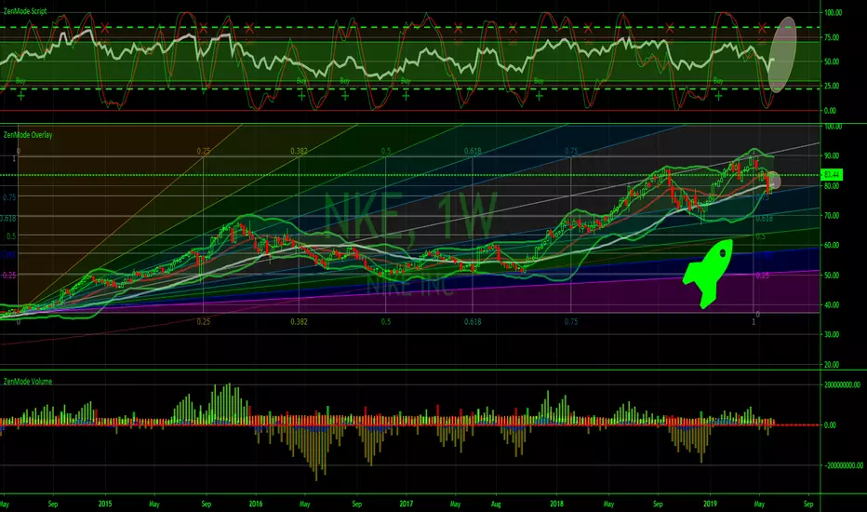Click the 20.00 price scale label
The image size is (867, 512).
pyautogui.click(x=832, y=364)
